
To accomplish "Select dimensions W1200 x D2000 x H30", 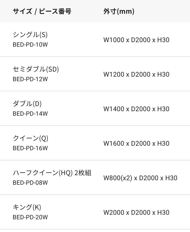I will 136,74.
